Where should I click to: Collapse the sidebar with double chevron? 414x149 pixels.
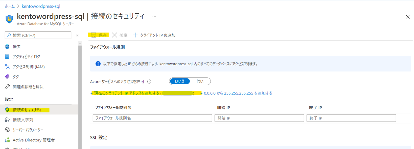click(77, 36)
